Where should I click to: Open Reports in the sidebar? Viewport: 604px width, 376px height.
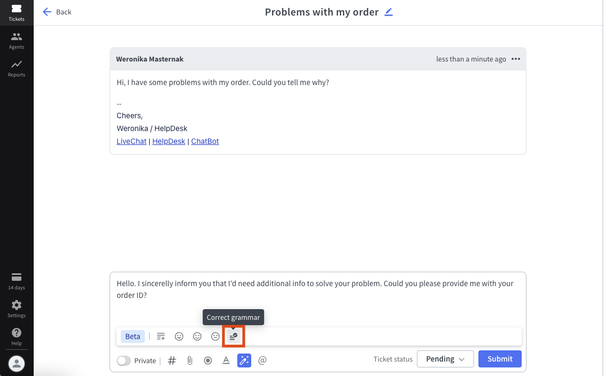[17, 68]
